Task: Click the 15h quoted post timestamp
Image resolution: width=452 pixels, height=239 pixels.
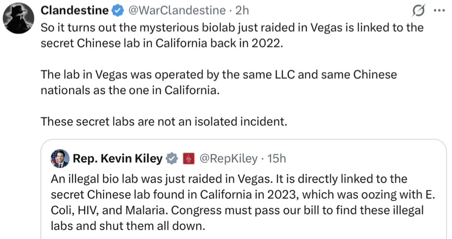Action: pos(277,158)
